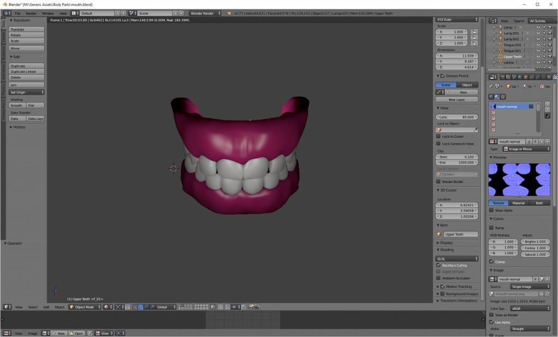Adjust the Contrast slider in RGB Multiply
Screen dimensions: 558x337
tap(534, 248)
